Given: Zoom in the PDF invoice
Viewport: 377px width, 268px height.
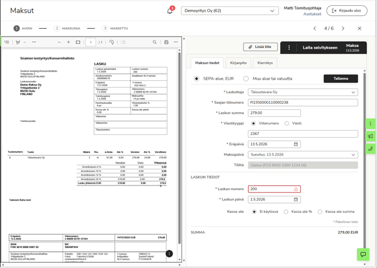Looking at the screenshot, I should coord(68,42).
